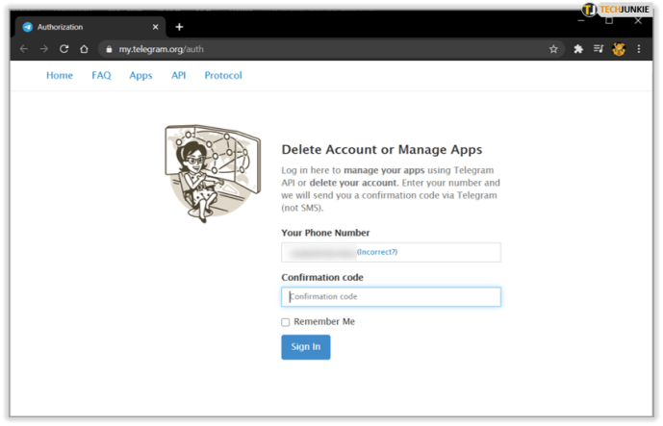Open the browser home page icon
The width and height of the screenshot is (663, 426).
point(84,49)
